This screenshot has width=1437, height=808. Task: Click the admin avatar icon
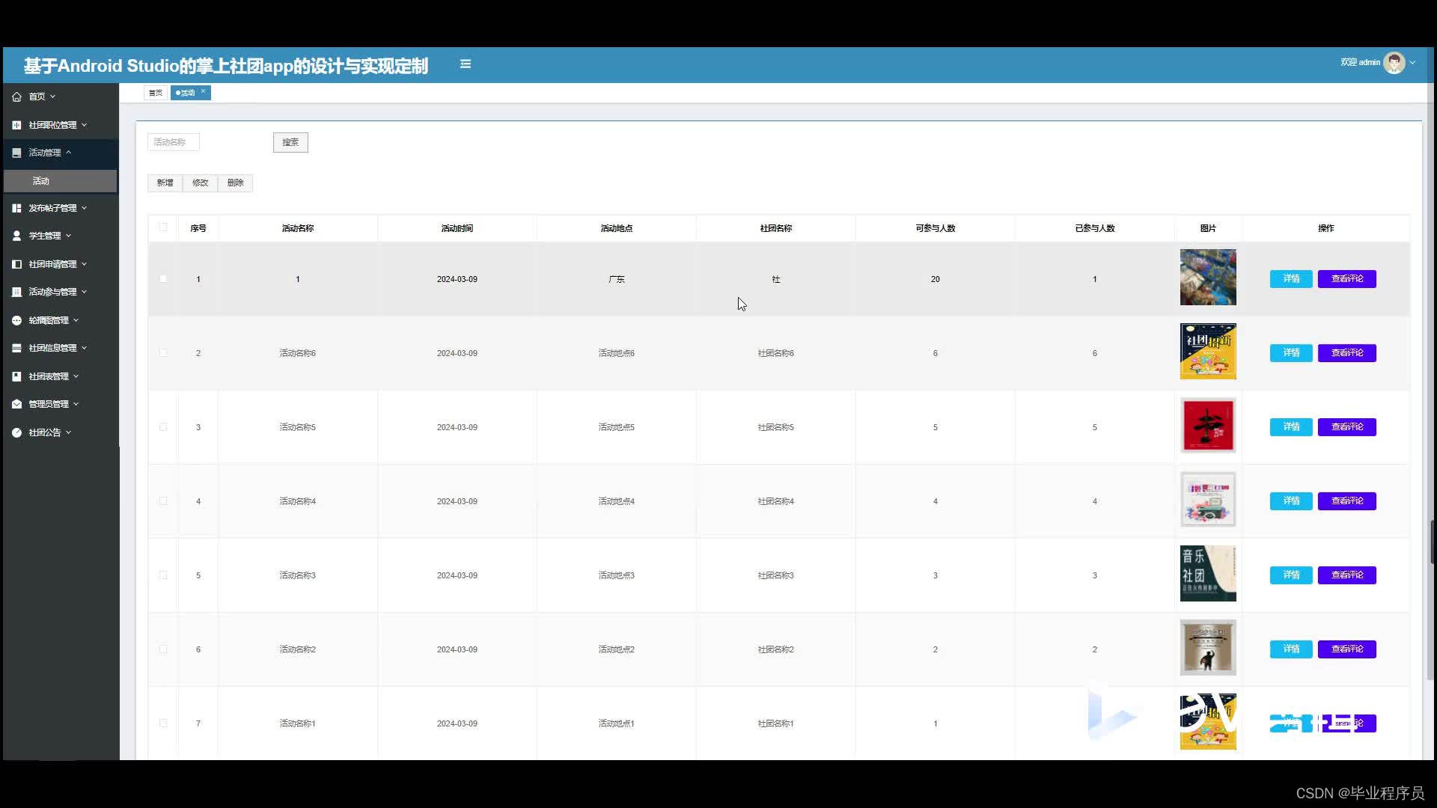pyautogui.click(x=1394, y=63)
